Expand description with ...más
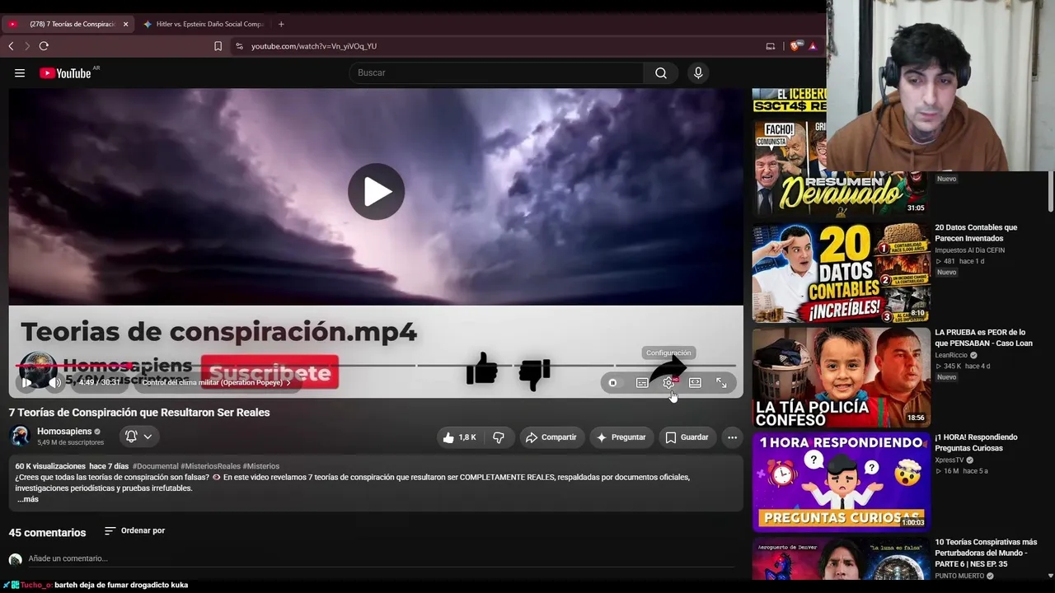The width and height of the screenshot is (1055, 593). pyautogui.click(x=28, y=499)
